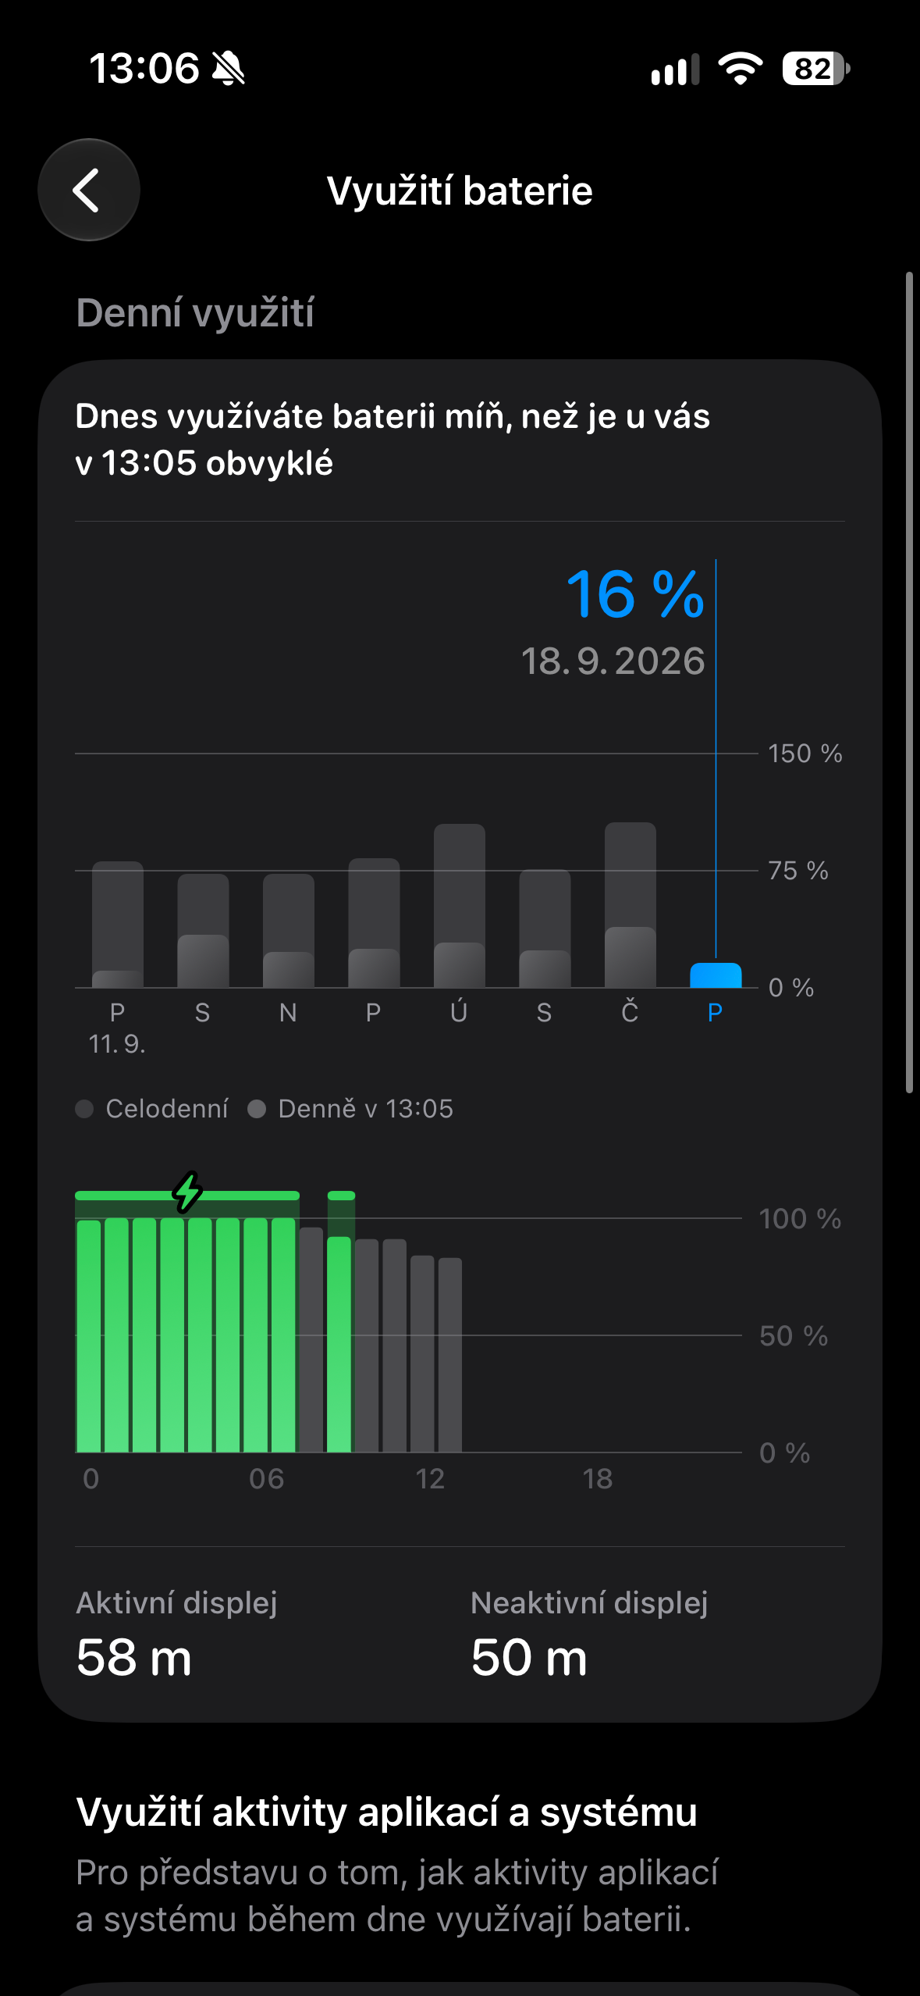920x1996 pixels.
Task: Tap the 16 % usage readout
Action: (635, 594)
